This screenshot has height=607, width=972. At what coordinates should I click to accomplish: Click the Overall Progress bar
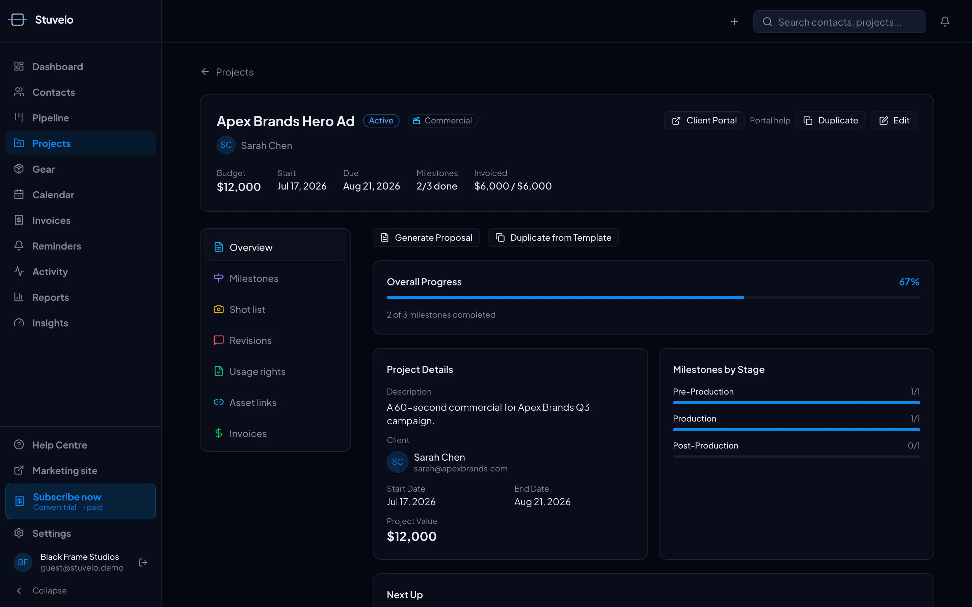coord(653,297)
